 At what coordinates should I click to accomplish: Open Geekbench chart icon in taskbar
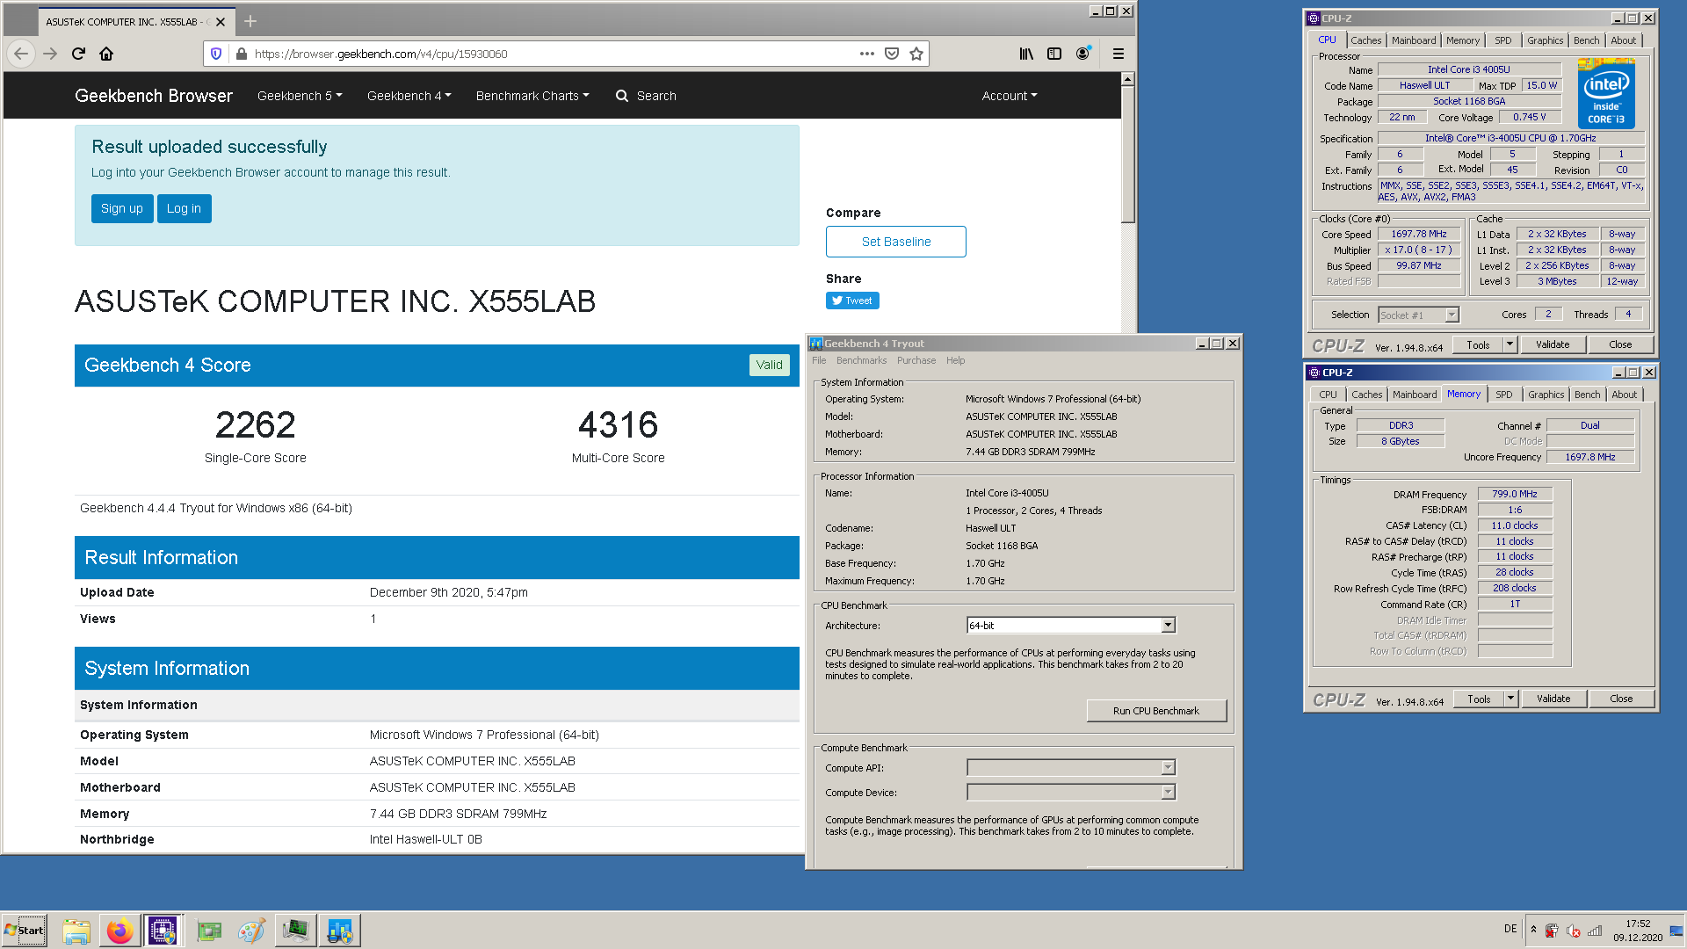pyautogui.click(x=340, y=930)
